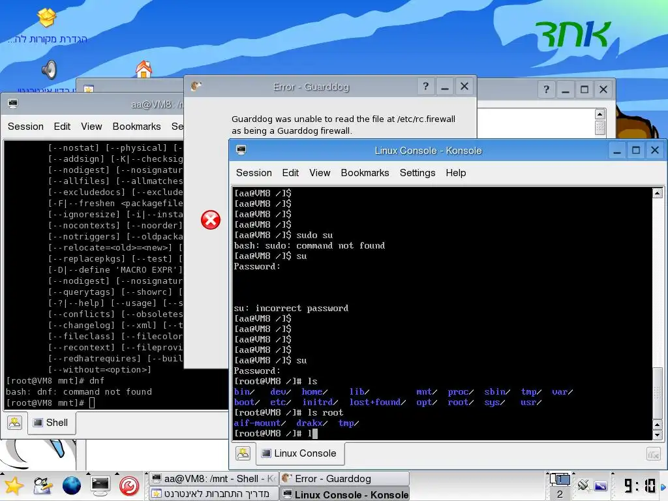Screen dimensions: 668x501
Task: Open Session menu in Linux Console
Action: (x=254, y=173)
